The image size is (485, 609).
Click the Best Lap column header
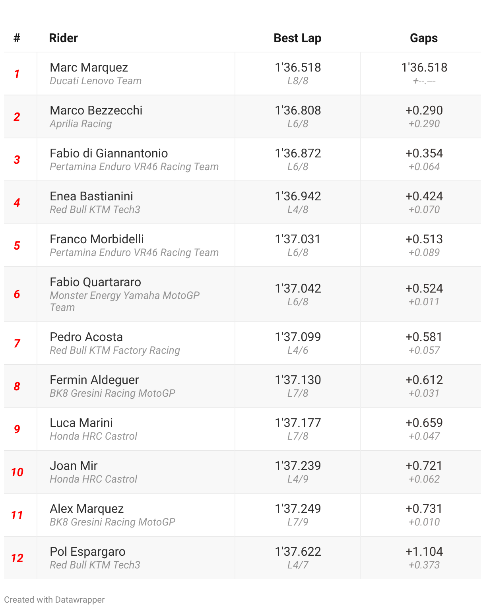click(x=297, y=38)
